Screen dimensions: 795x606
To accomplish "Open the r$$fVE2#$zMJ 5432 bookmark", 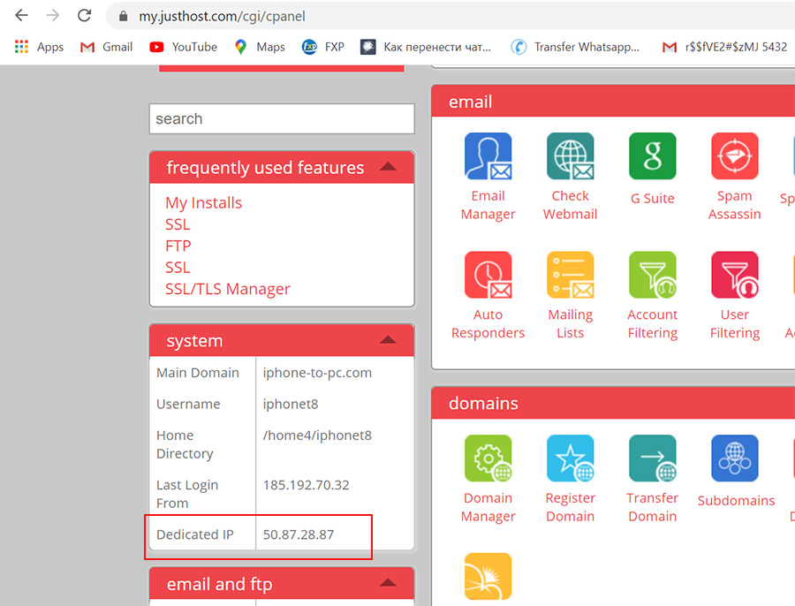I will coord(724,47).
